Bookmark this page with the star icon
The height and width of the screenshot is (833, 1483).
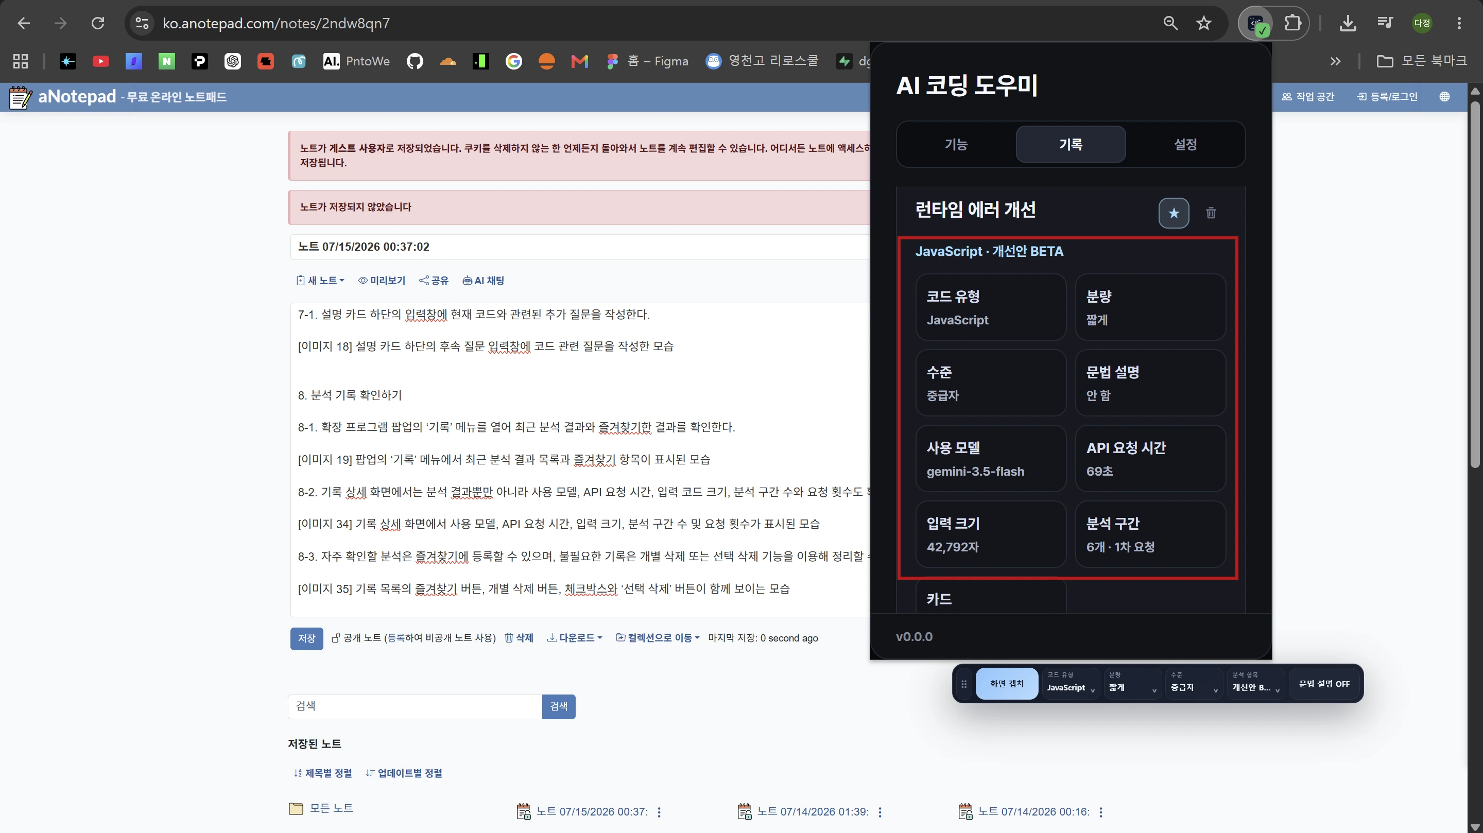tap(1204, 24)
